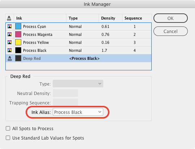Screen dimensions: 195x149
Task: Click the <Process Black> alias text
Action: [84, 58]
